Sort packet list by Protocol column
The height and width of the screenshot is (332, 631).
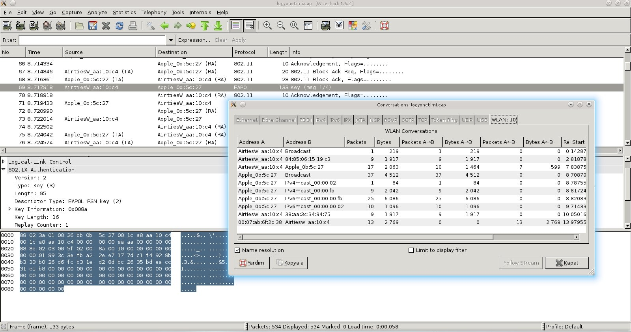point(249,52)
